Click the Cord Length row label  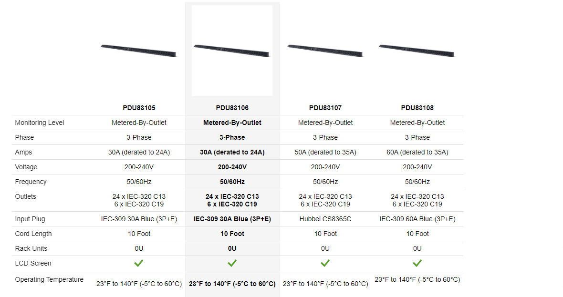33,234
